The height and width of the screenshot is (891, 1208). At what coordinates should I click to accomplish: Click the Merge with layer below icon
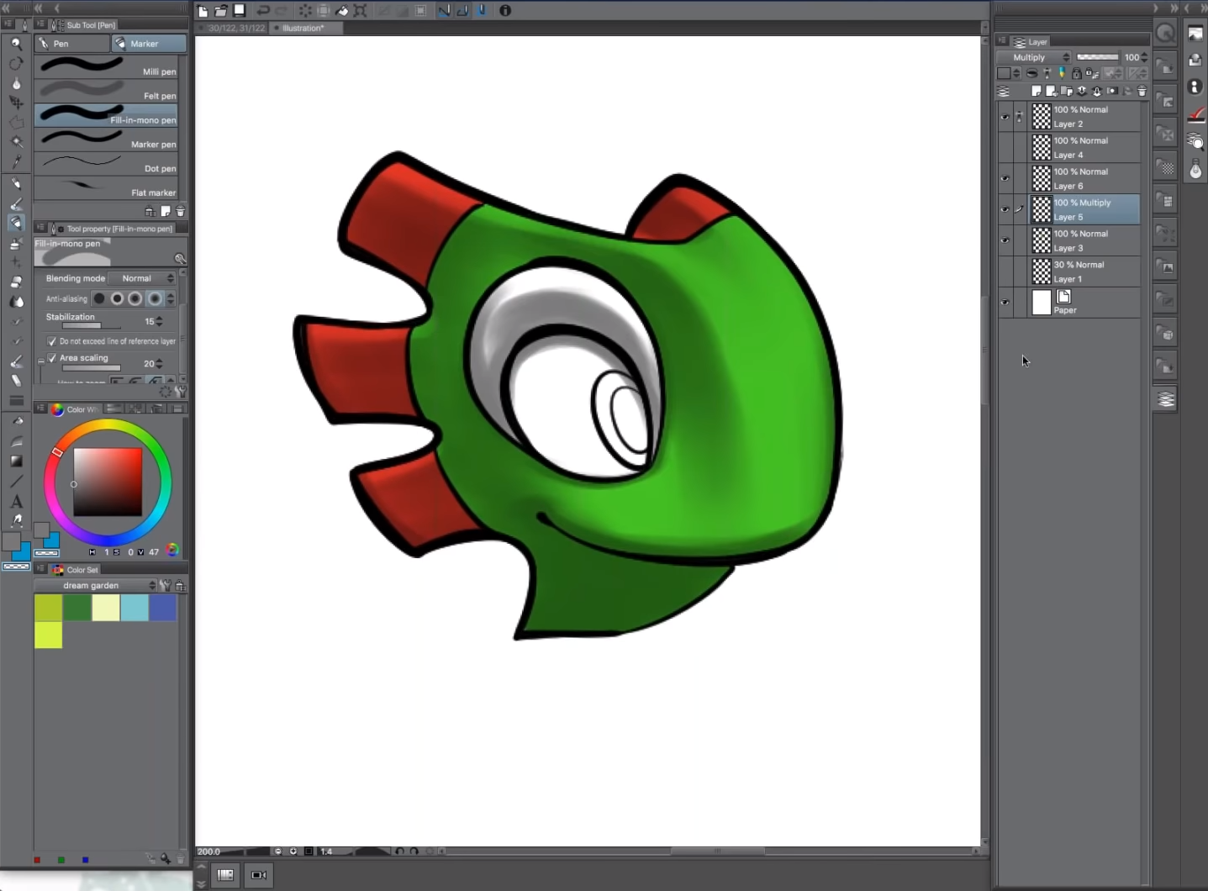[1096, 91]
